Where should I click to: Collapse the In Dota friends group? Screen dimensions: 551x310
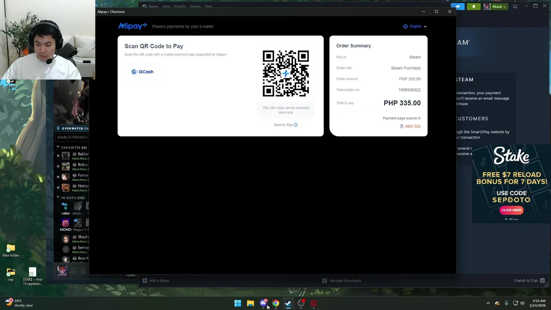coord(58,198)
